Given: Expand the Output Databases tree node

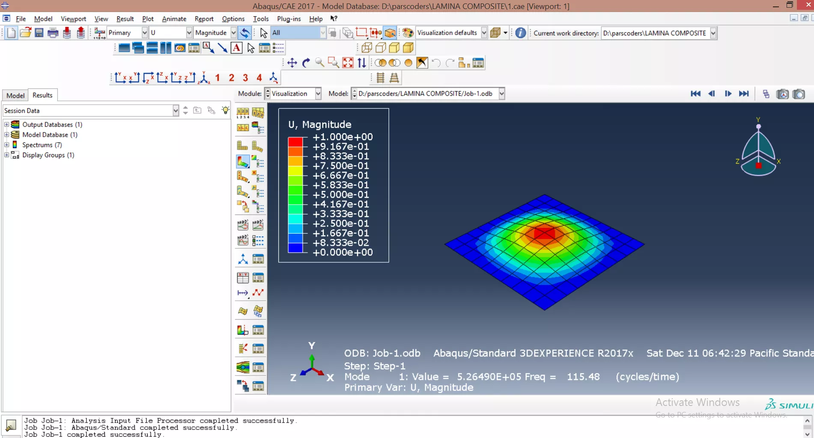Looking at the screenshot, I should coord(6,124).
